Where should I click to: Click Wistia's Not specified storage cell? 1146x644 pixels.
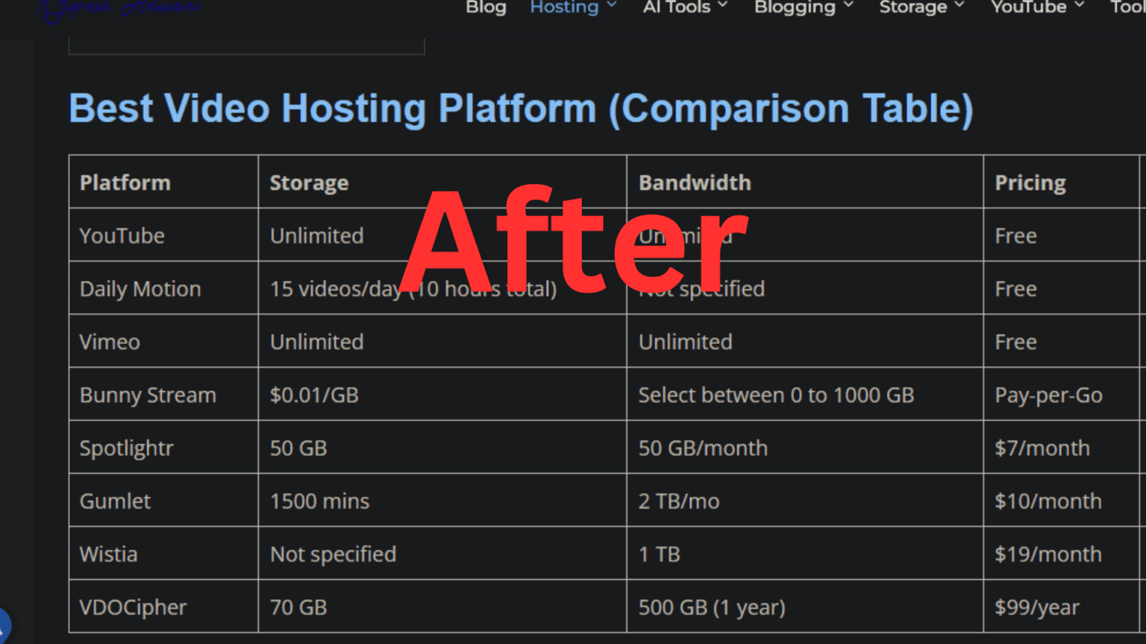tap(442, 554)
